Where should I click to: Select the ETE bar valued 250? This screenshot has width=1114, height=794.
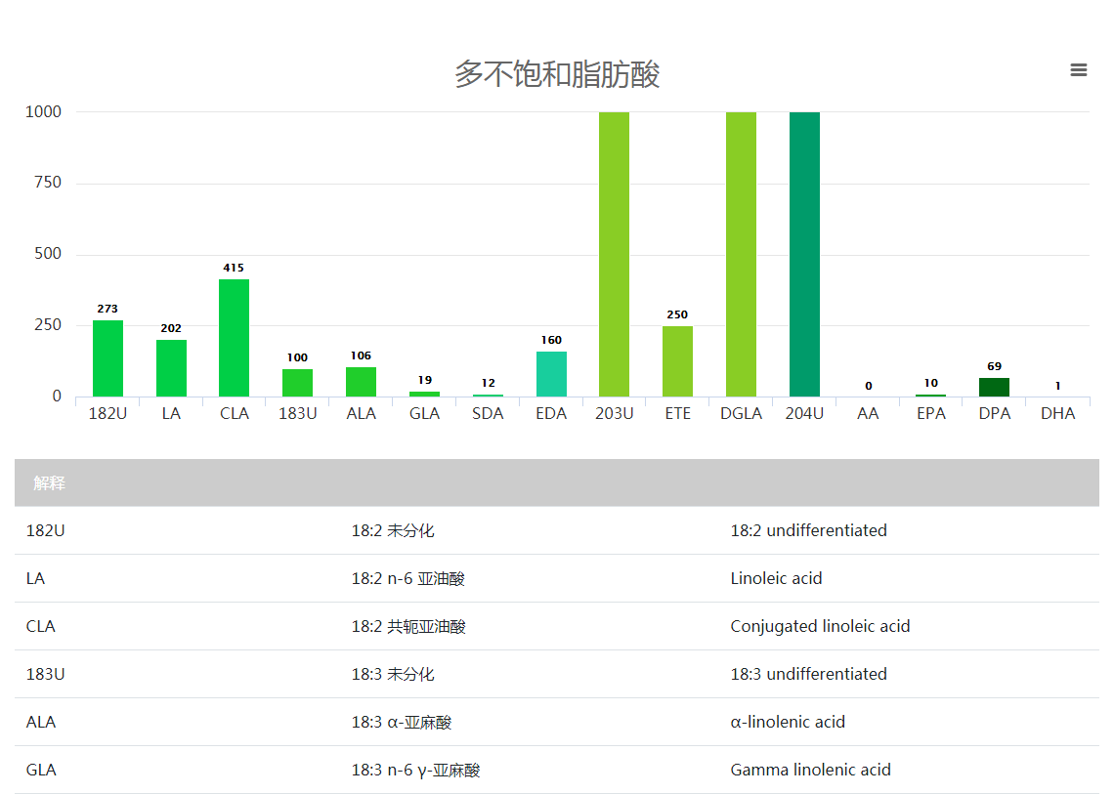[677, 361]
